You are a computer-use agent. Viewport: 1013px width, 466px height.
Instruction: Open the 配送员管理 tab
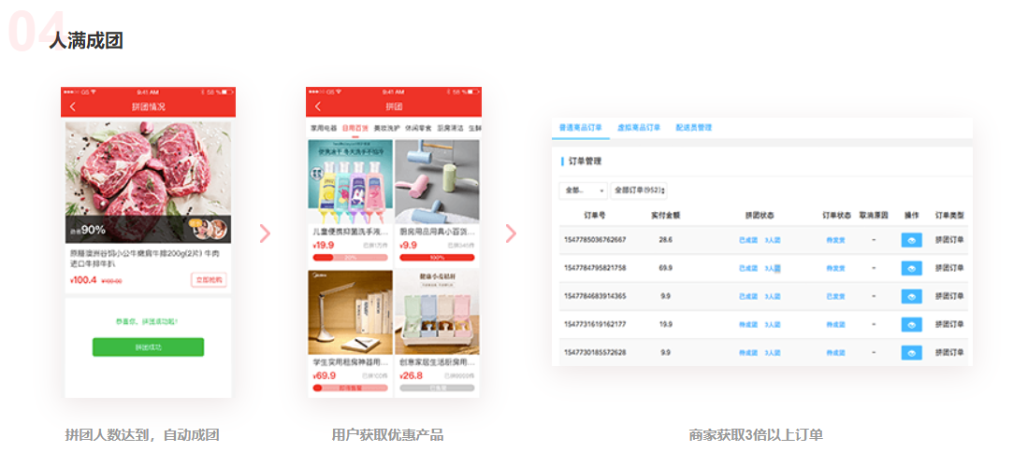[694, 127]
